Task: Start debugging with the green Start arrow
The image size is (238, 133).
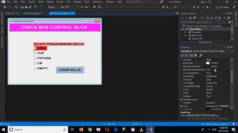Action: coord(82,7)
